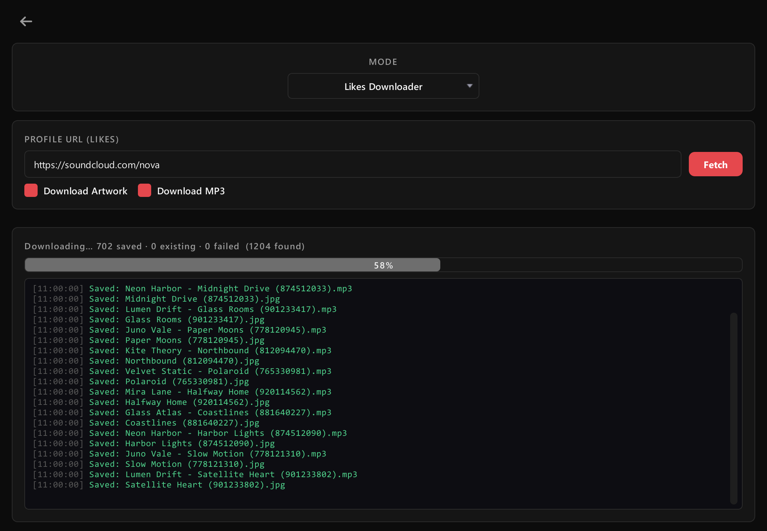Select log line Paper Moons (778120945).mp3

[180, 330]
